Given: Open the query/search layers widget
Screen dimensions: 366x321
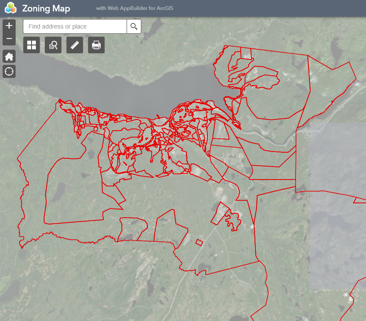Looking at the screenshot, I should coord(53,45).
